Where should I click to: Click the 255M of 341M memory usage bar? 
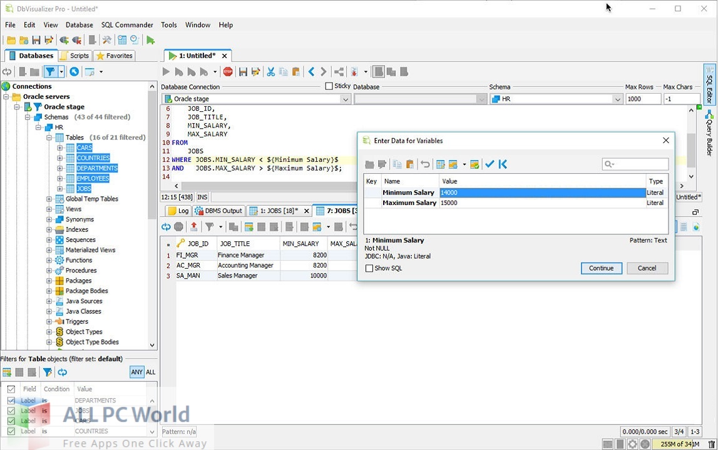(x=680, y=444)
